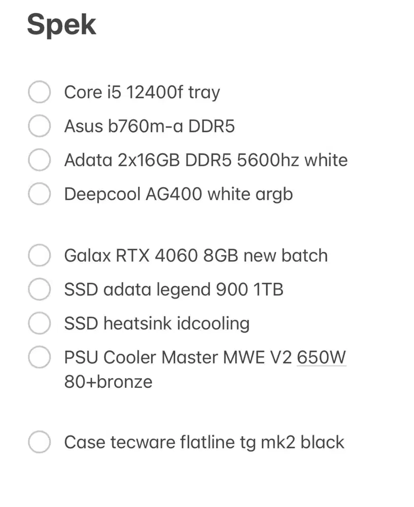Pick the Galax RTX 4060 8GB radio button
The image size is (414, 507).
pos(39,256)
